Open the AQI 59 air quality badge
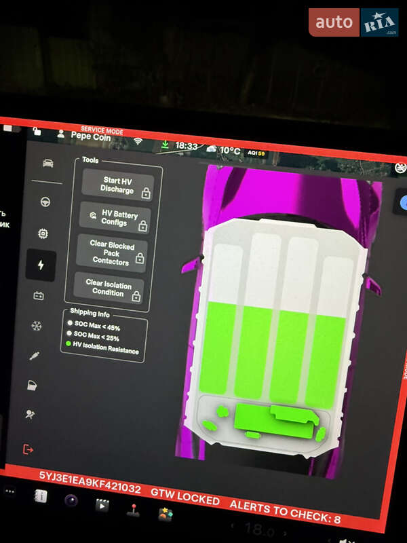Viewport: 407px width, 543px height. (x=256, y=153)
